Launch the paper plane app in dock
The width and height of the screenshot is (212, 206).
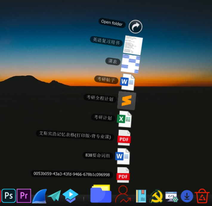point(54,196)
